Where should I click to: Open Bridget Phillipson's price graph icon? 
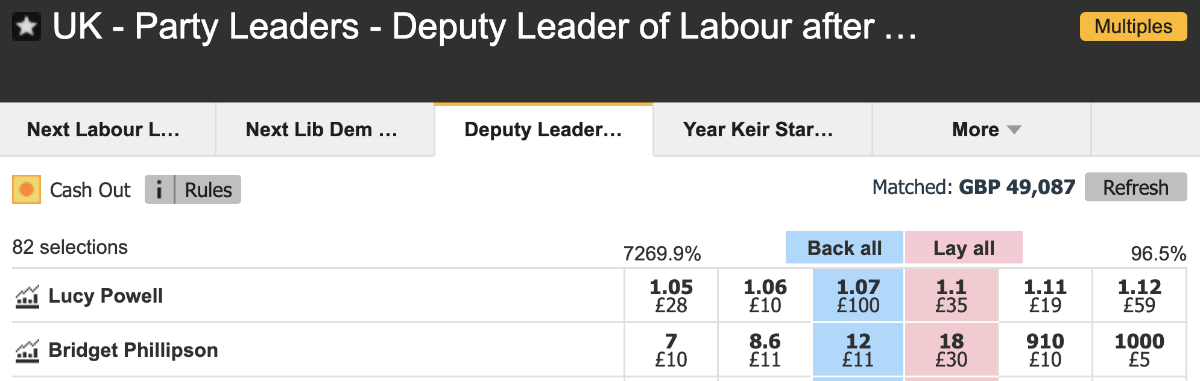pyautogui.click(x=27, y=351)
